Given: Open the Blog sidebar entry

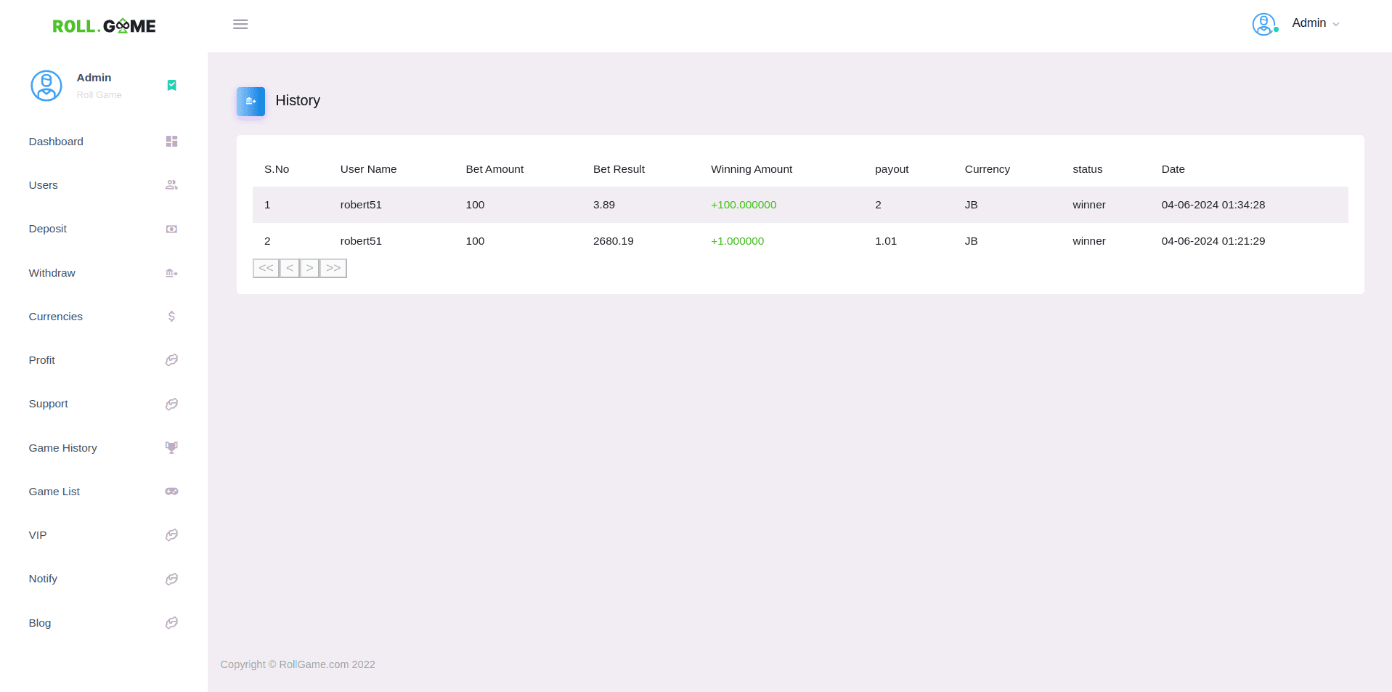Looking at the screenshot, I should tap(40, 623).
